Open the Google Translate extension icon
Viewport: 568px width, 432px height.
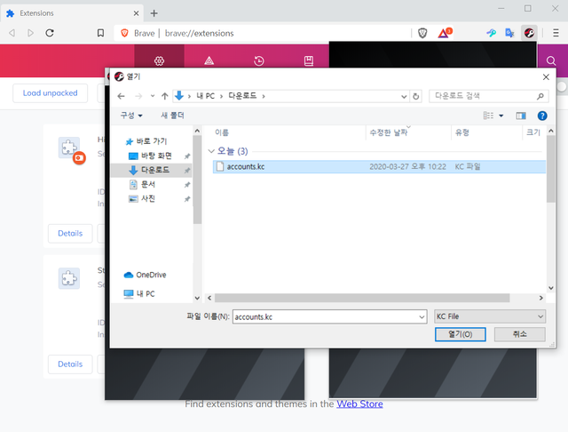(509, 33)
